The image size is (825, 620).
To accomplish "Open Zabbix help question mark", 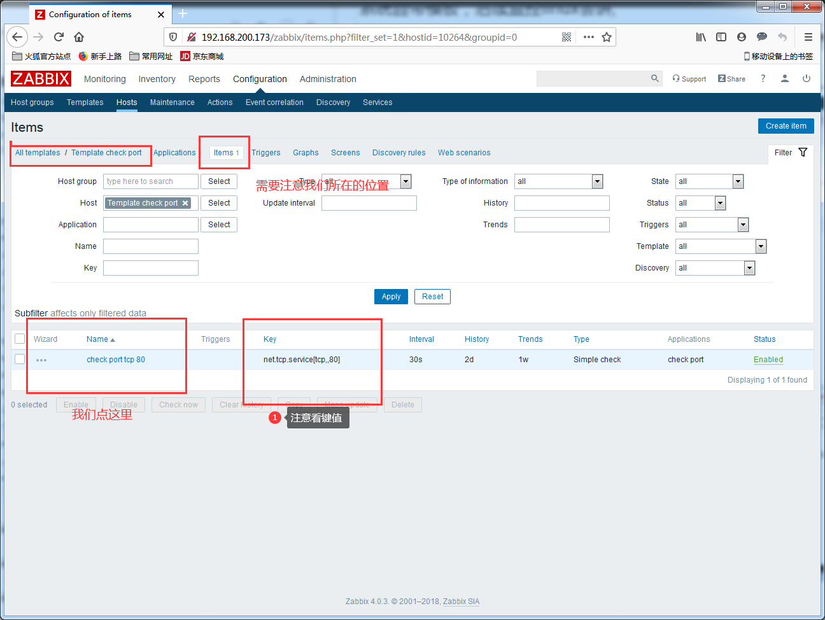I will coord(763,78).
